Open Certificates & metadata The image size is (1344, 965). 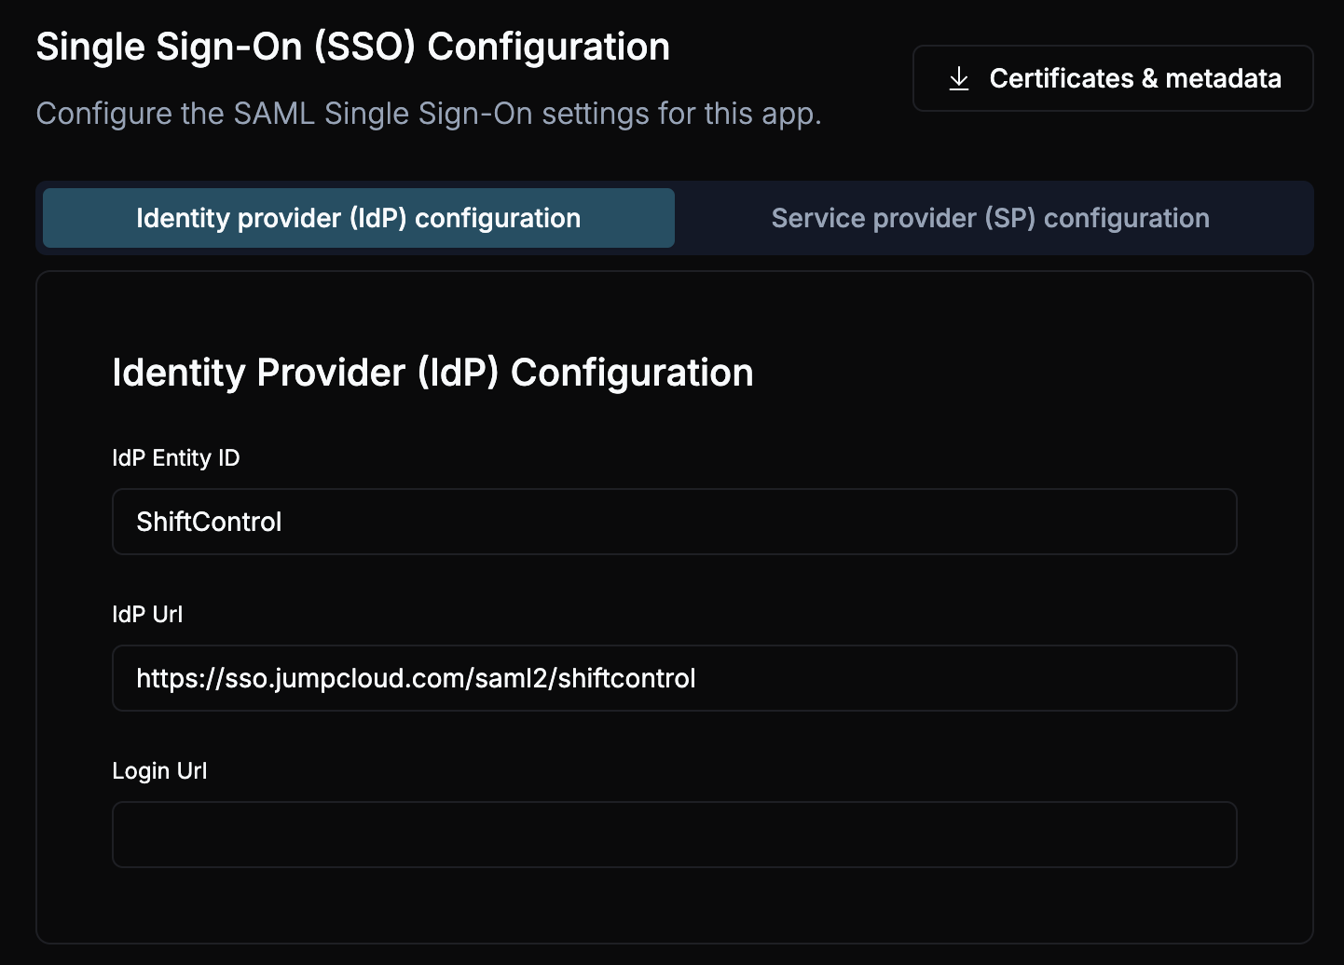(1113, 78)
